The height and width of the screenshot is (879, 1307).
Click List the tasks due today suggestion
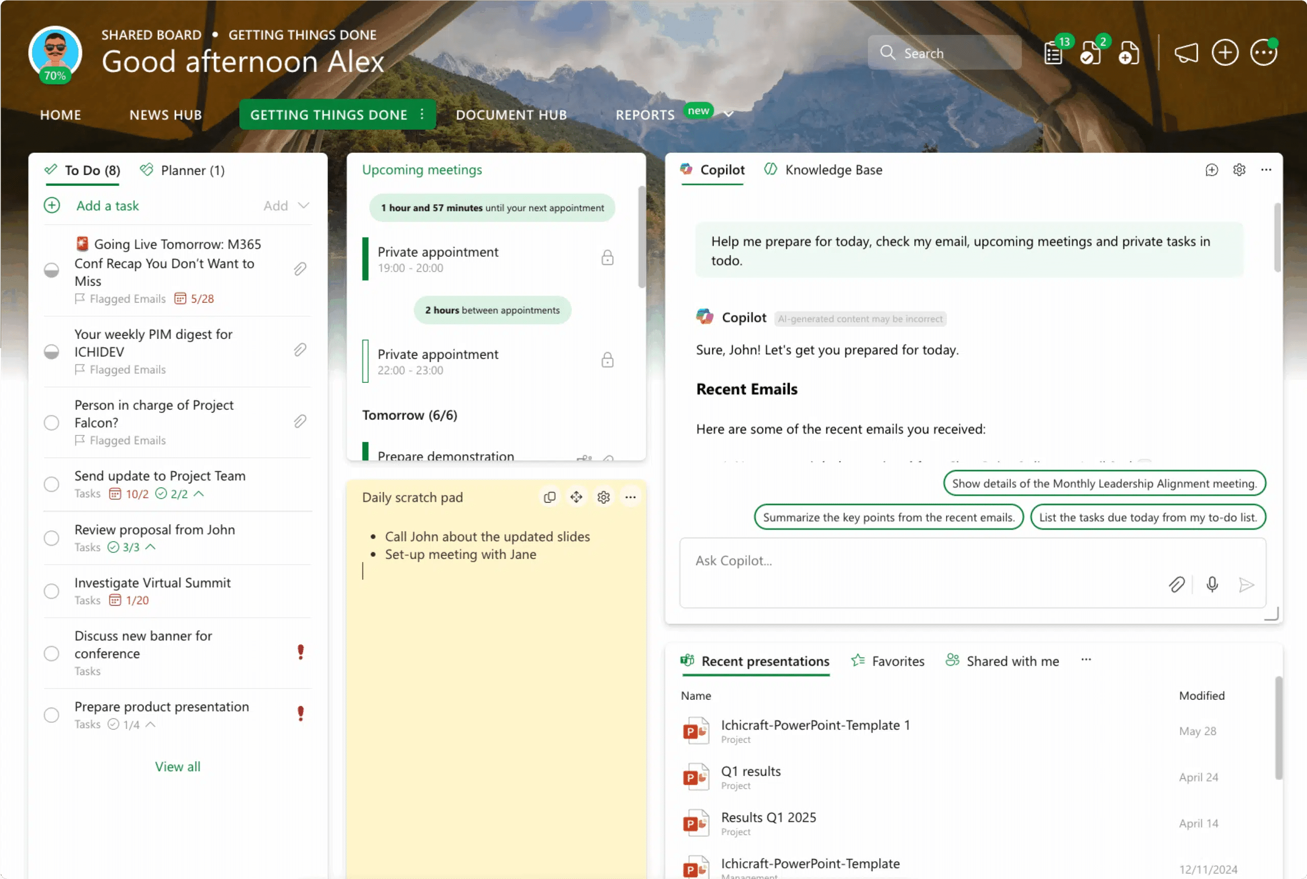1148,517
